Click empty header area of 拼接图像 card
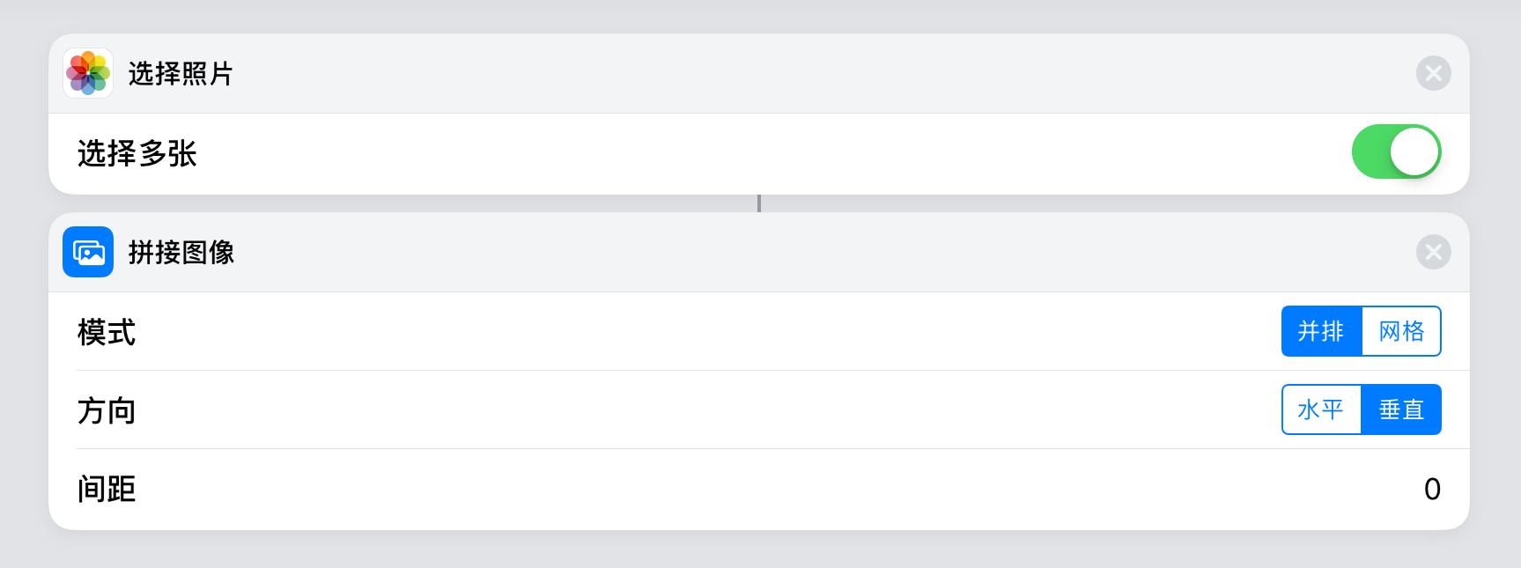Viewport: 1521px width, 568px height. tap(793, 253)
